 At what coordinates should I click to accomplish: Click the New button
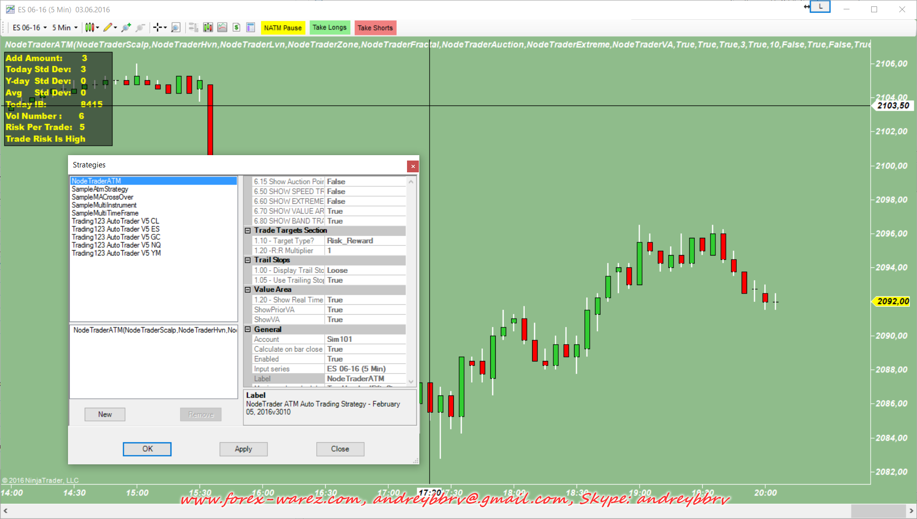[x=105, y=415]
